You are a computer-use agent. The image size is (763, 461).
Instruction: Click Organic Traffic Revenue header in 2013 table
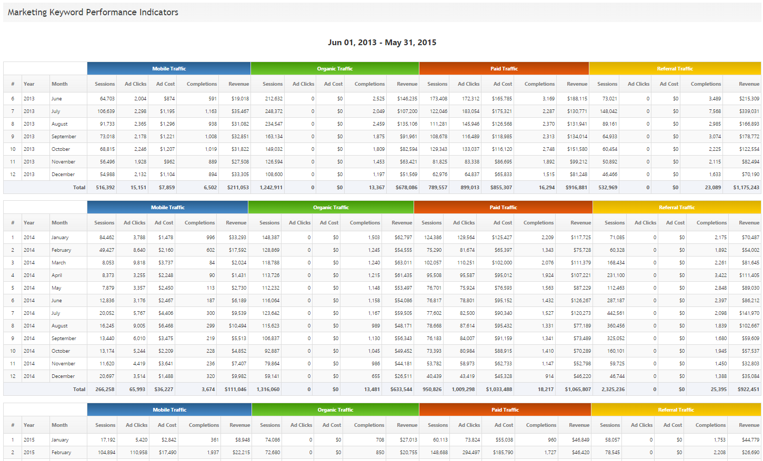407,84
